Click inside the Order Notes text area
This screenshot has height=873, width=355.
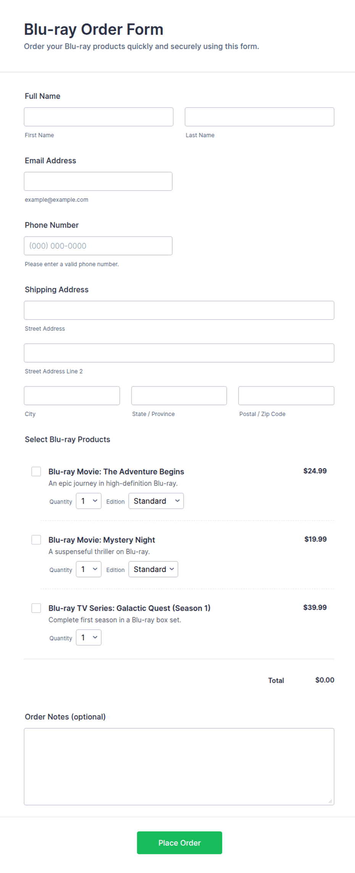coord(179,767)
